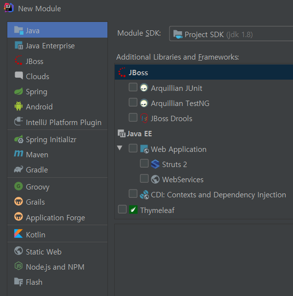The width and height of the screenshot is (293, 296).
Task: Click the Java folder icon in sidebar
Action: [19, 30]
